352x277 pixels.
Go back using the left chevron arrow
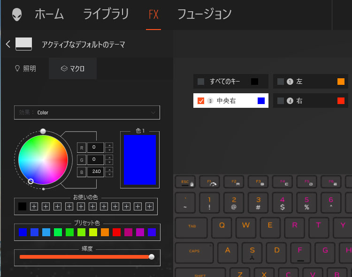point(8,44)
